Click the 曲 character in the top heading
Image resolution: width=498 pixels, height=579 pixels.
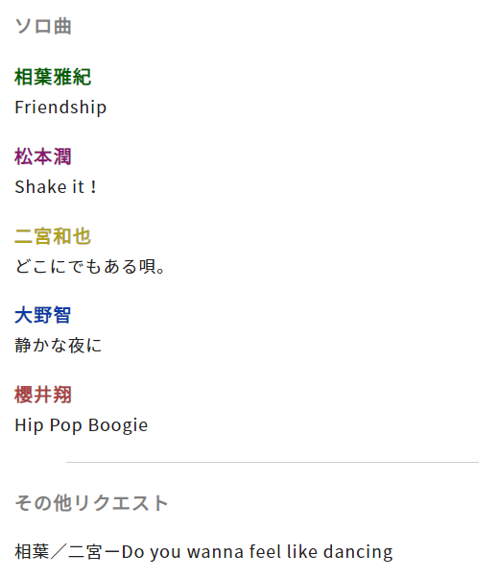(62, 26)
